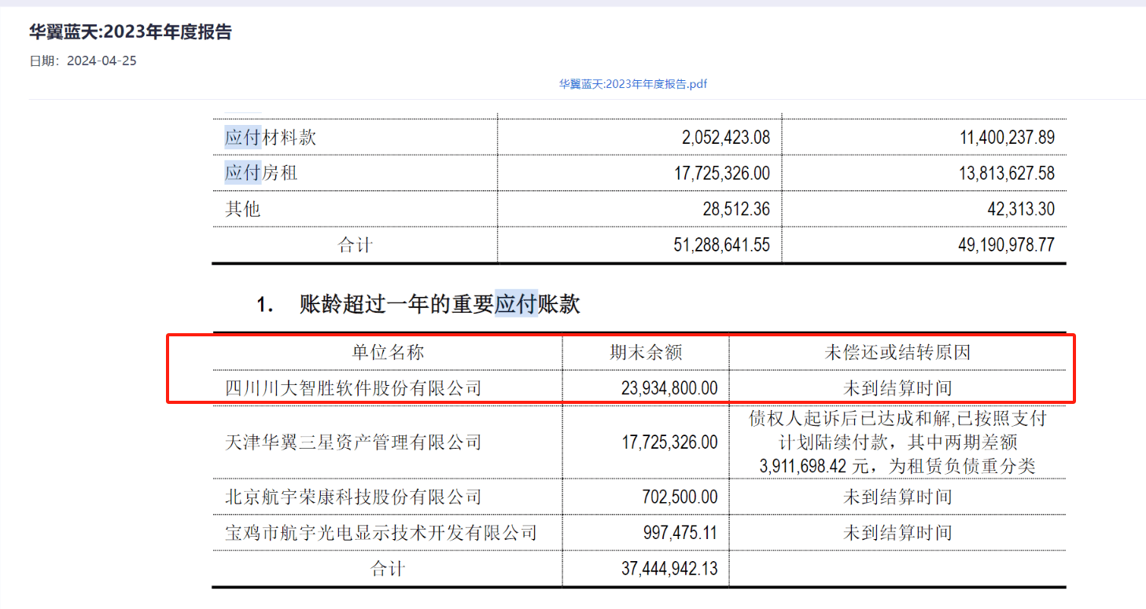Click 未到结算时间 in the 北京航宇荣康 row
This screenshot has width=1146, height=609.
click(x=897, y=497)
